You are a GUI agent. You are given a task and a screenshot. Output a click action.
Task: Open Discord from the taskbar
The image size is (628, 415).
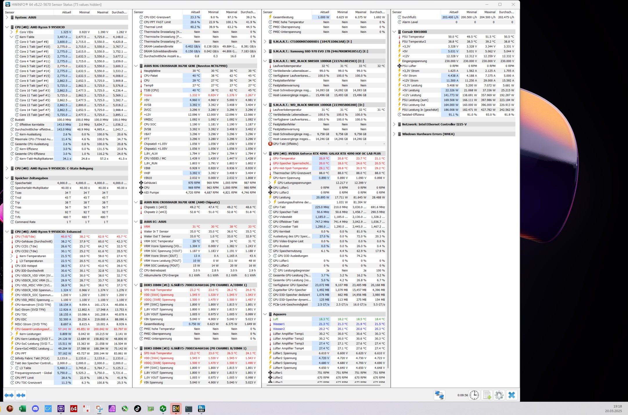click(35, 409)
